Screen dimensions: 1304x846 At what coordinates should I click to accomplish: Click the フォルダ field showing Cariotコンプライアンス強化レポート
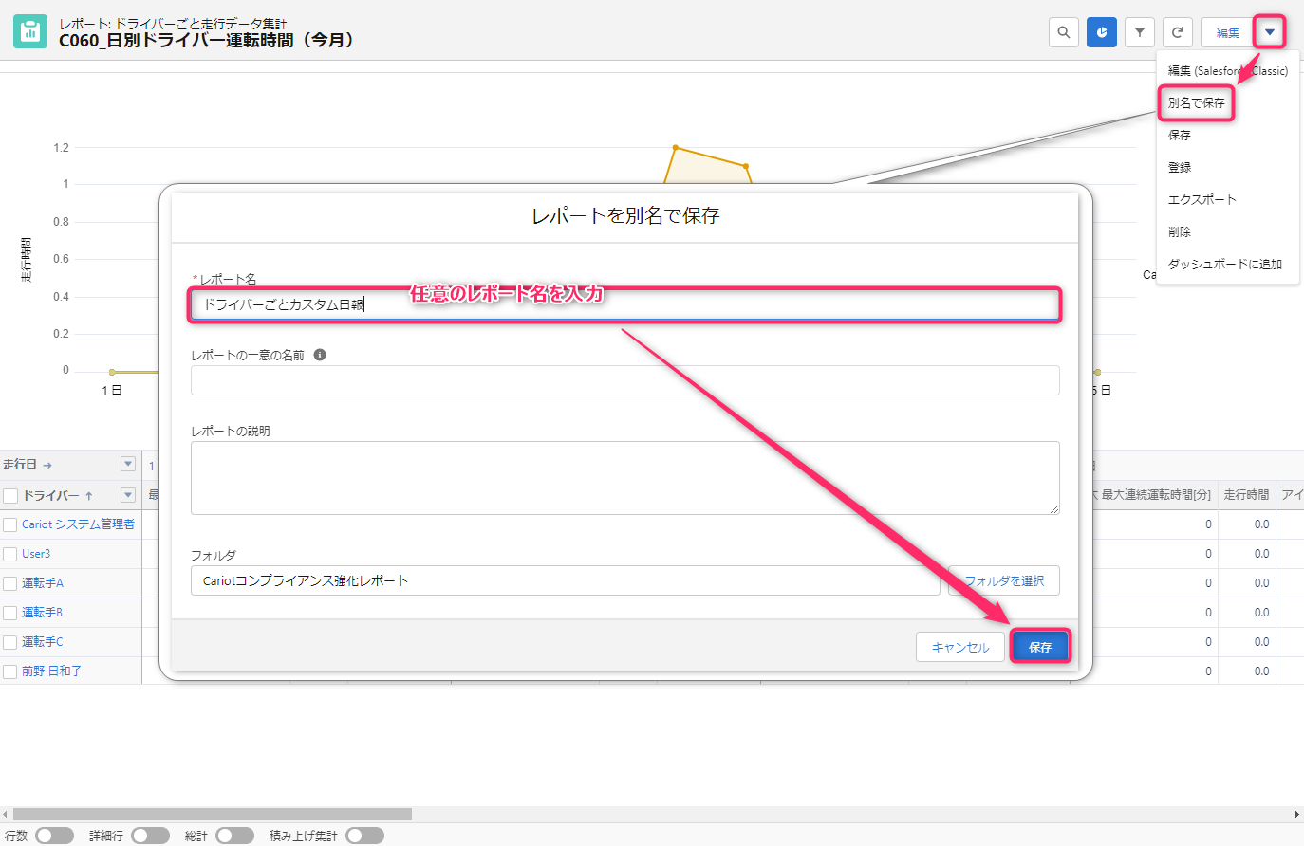[x=565, y=580]
